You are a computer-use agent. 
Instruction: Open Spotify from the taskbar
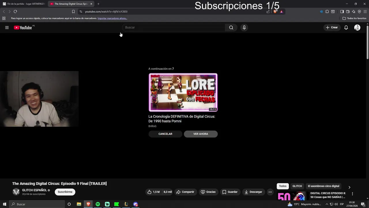[x=98, y=204]
